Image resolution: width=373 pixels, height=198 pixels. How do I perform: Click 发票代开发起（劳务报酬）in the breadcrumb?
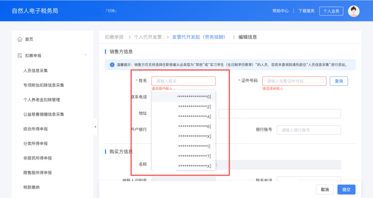(x=199, y=37)
